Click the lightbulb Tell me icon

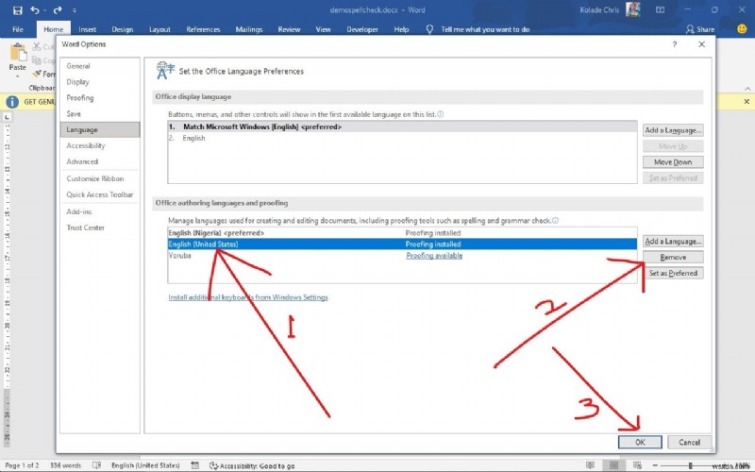[429, 29]
